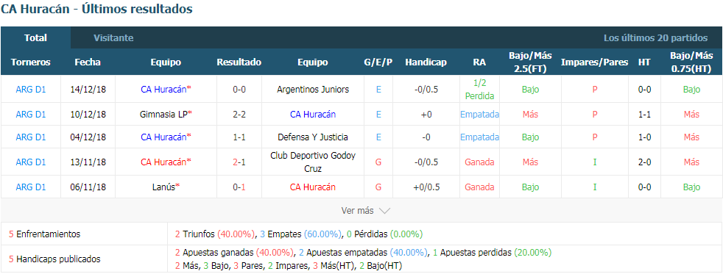723x274 pixels.
Task: Click the 0-0 result versus Argentinos Juniors
Action: pos(239,90)
